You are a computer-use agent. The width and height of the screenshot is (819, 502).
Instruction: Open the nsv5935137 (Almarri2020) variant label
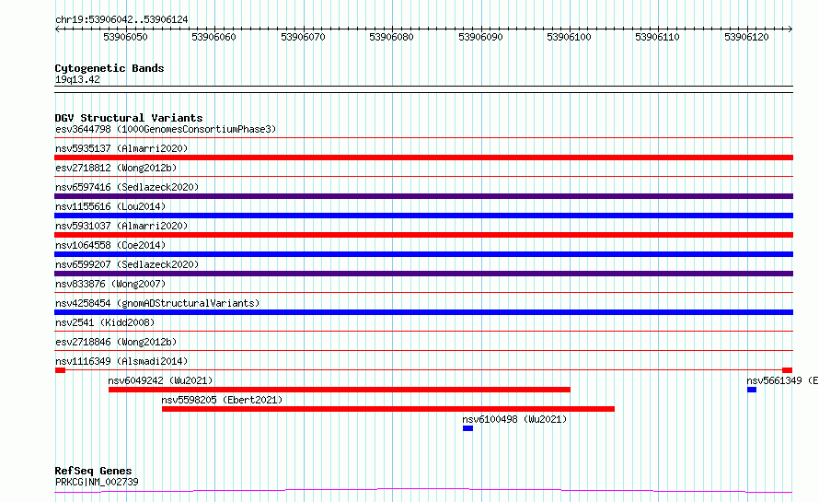[x=121, y=148]
